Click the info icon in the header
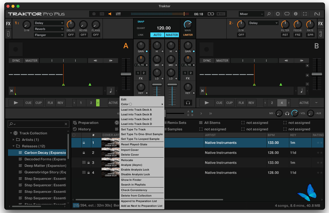 [296, 14]
